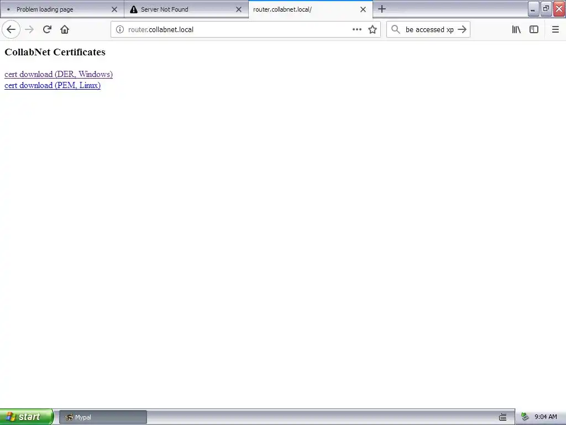Image resolution: width=566 pixels, height=425 pixels.
Task: Open a new tab with the plus button
Action: click(382, 9)
